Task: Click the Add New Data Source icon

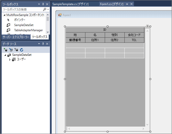Action: coord(5,50)
